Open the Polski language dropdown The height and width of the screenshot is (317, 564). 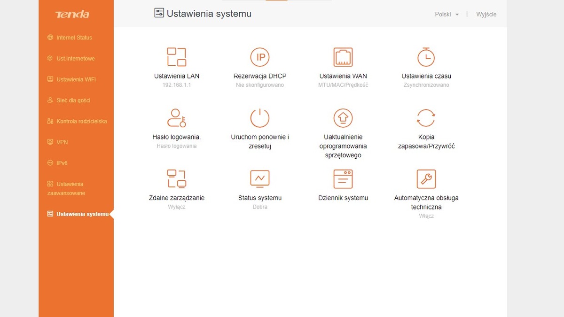(x=447, y=14)
